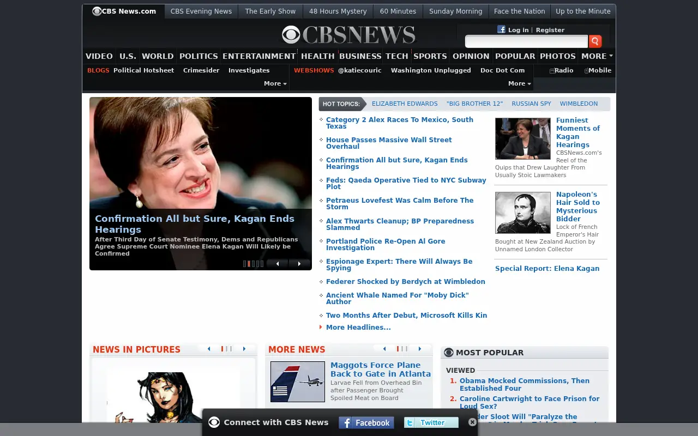
Task: Click the orange search magnifier button
Action: click(x=595, y=41)
